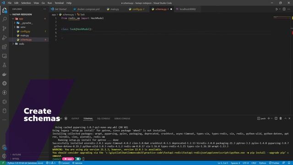Switch to the Debug Console panel tab
293x165 pixels.
[x=122, y=118]
